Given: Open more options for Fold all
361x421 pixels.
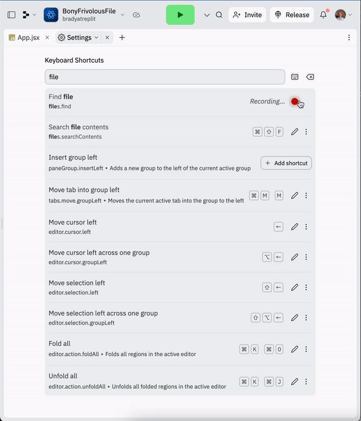Looking at the screenshot, I should coord(306,349).
